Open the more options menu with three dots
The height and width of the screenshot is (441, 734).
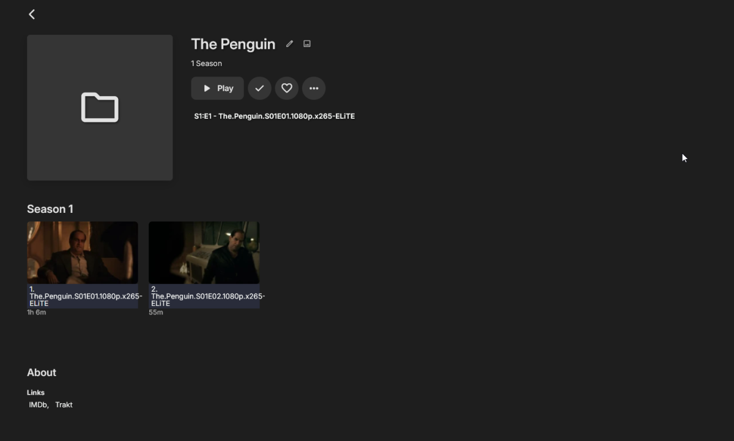(x=314, y=88)
